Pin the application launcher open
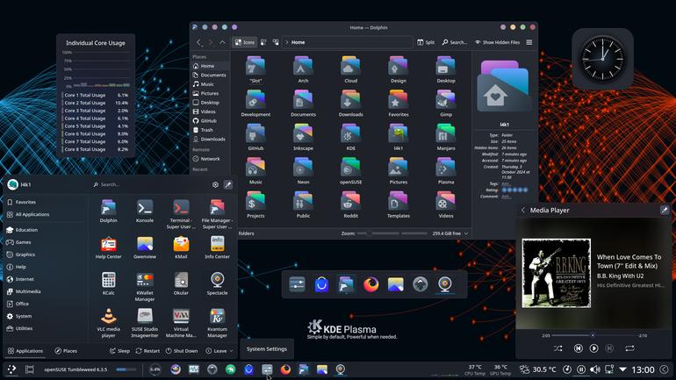The height and width of the screenshot is (380, 676). click(x=228, y=184)
